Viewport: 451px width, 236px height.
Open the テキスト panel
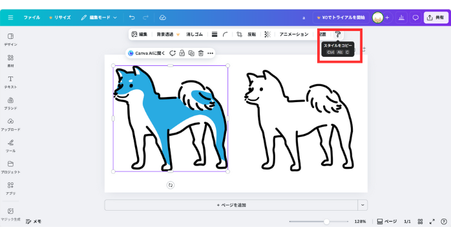(x=10, y=82)
